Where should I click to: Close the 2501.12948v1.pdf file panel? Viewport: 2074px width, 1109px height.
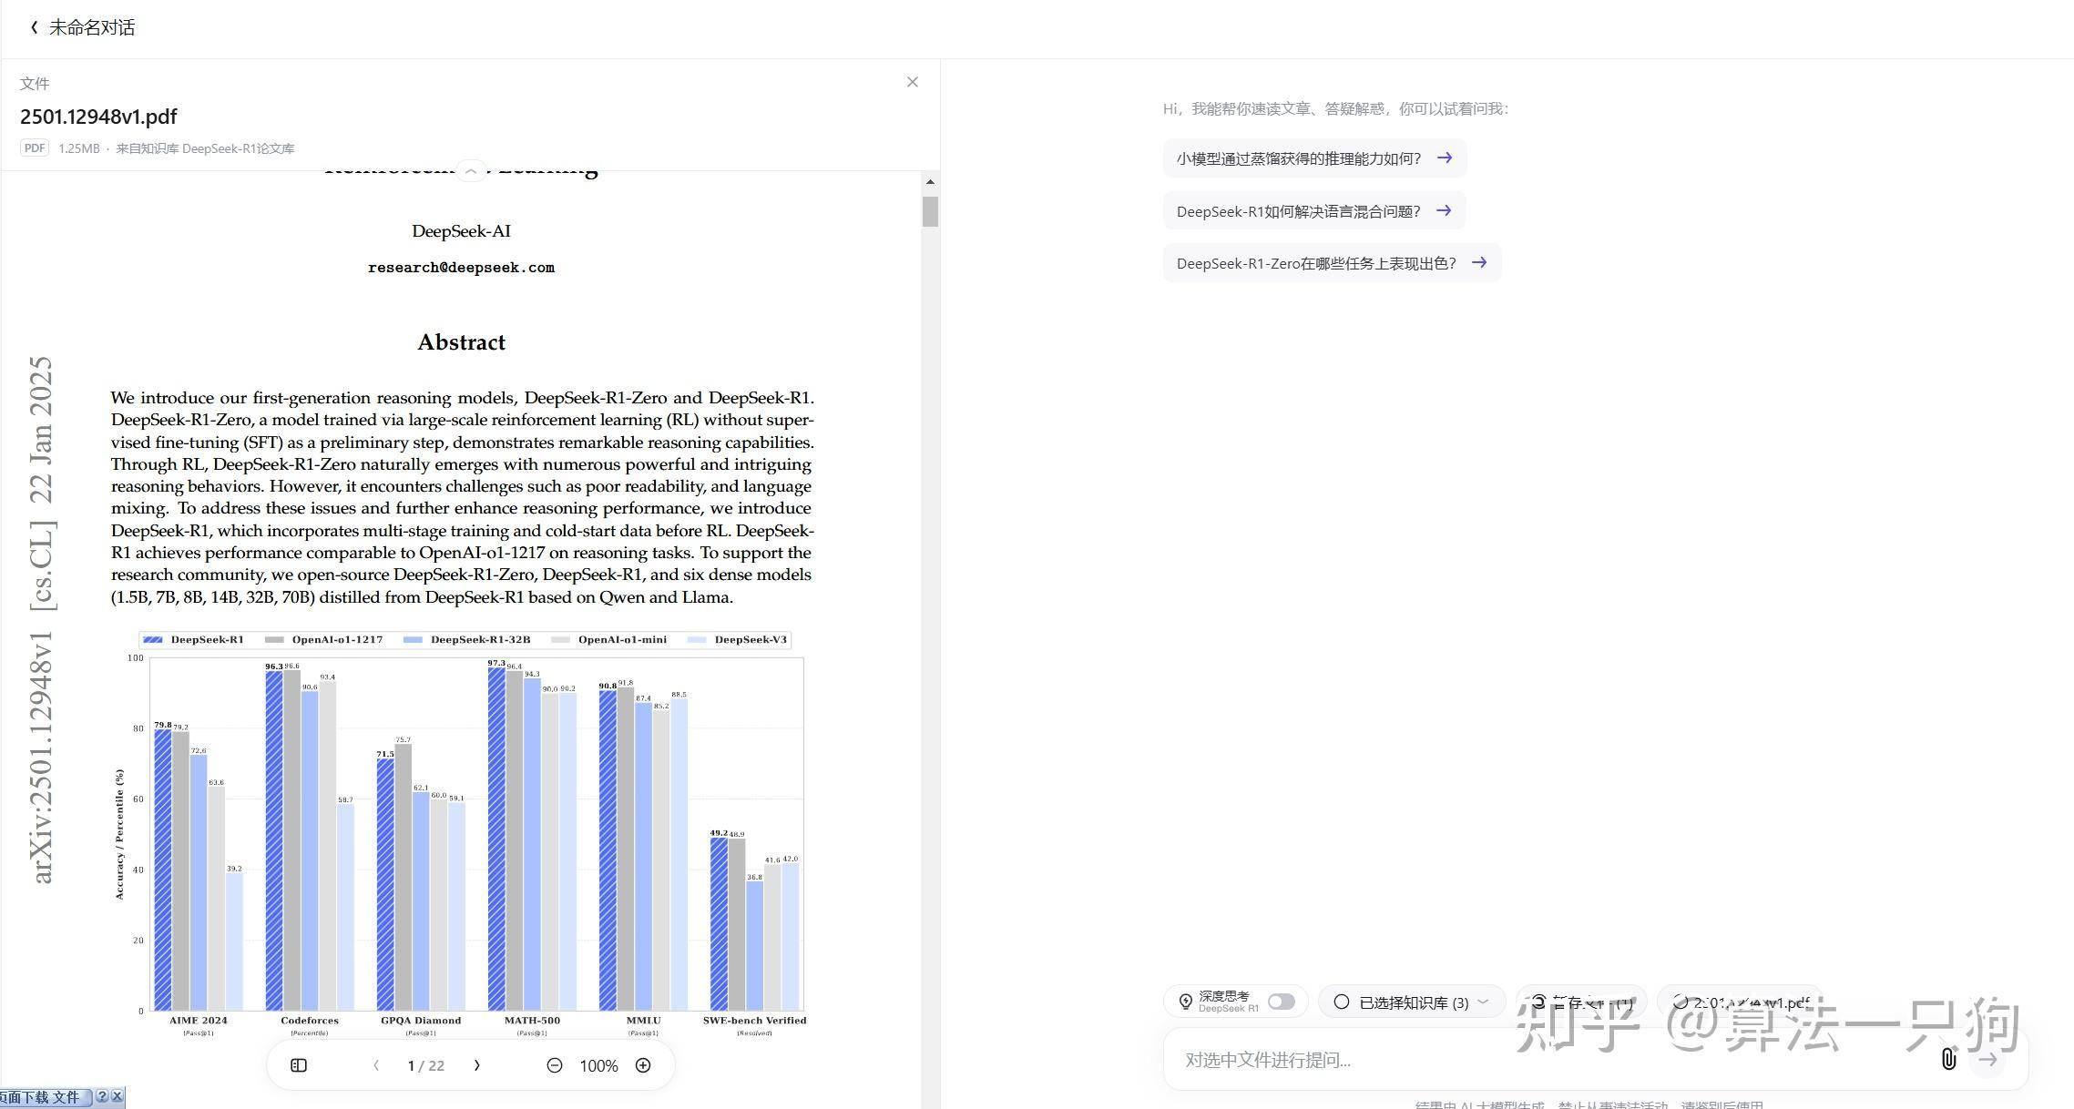click(912, 82)
